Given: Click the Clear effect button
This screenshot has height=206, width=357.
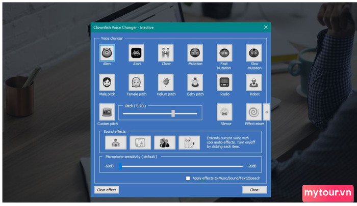Looking at the screenshot, I should pos(107,190).
